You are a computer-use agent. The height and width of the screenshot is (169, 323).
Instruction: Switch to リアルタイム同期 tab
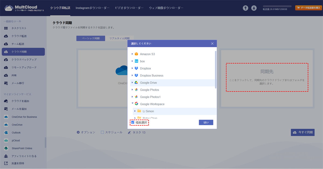tap(120, 38)
